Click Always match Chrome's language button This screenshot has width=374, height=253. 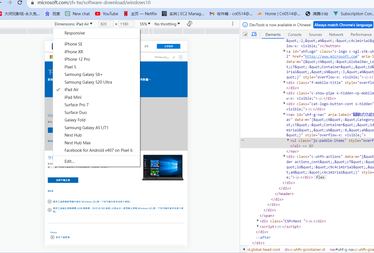(x=343, y=25)
